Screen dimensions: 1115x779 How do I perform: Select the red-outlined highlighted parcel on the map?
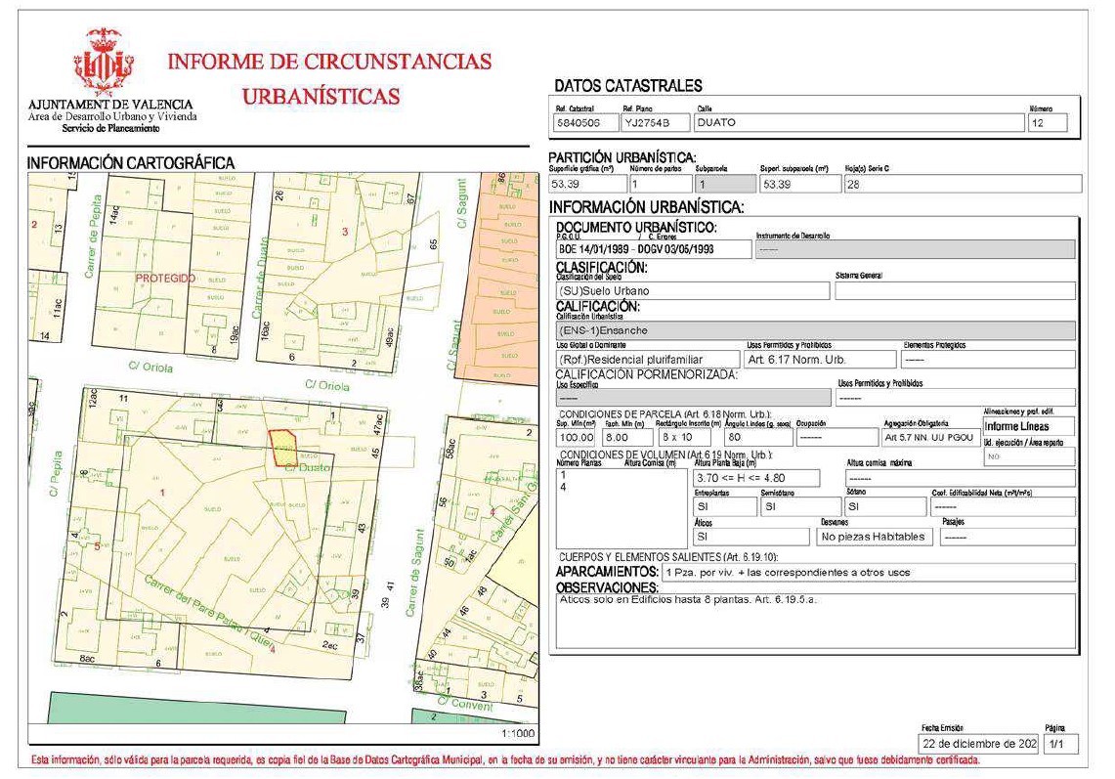pyautogui.click(x=283, y=449)
